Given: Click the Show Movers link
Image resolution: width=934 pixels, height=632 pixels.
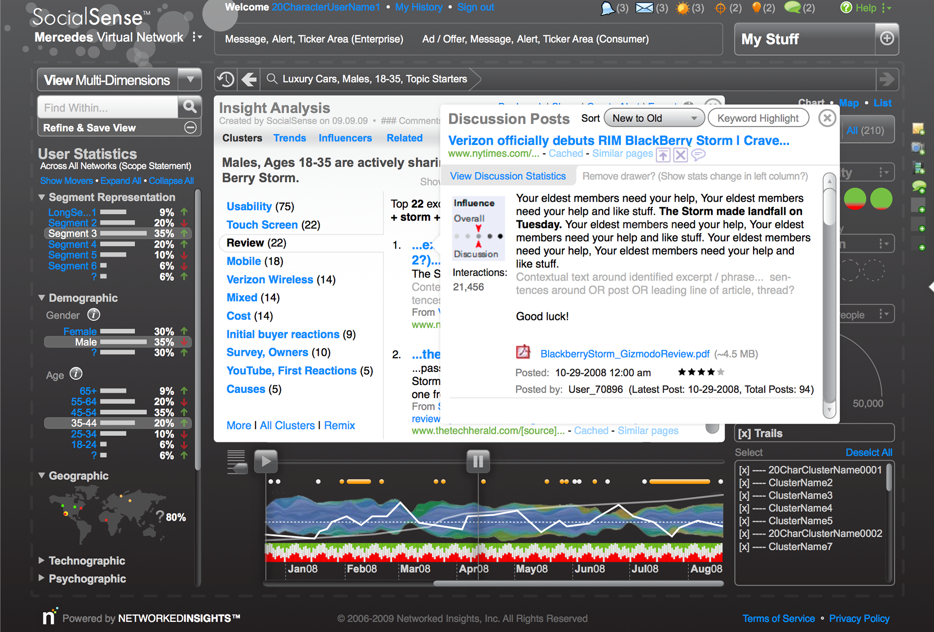Looking at the screenshot, I should (66, 180).
